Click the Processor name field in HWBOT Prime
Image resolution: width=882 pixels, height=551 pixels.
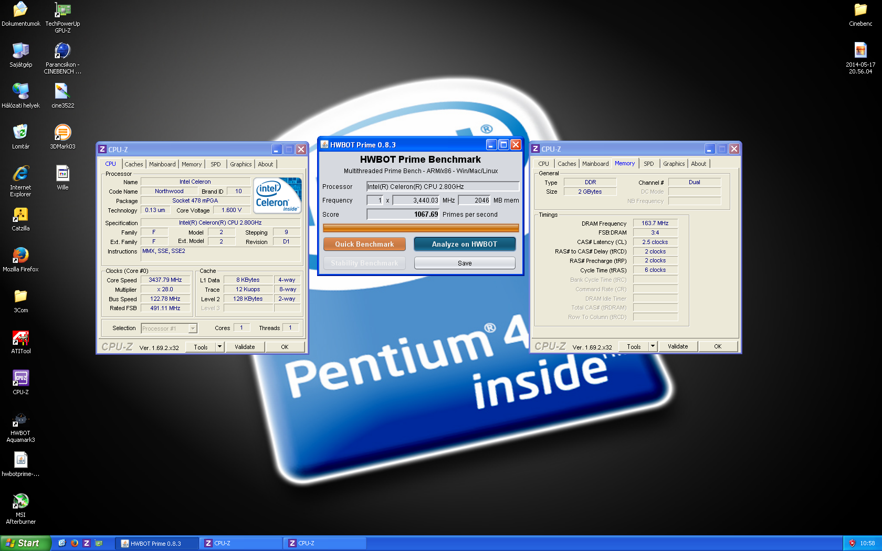(x=443, y=186)
